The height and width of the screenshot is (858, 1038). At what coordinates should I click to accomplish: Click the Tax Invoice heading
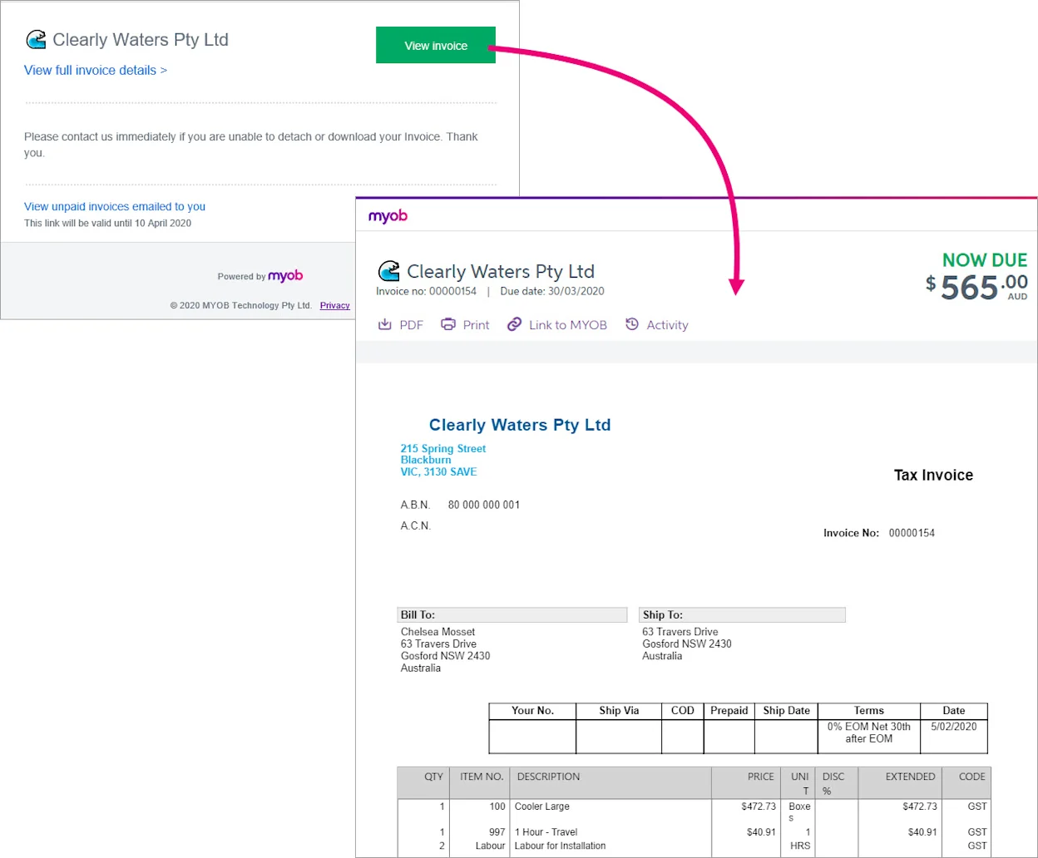click(x=932, y=475)
